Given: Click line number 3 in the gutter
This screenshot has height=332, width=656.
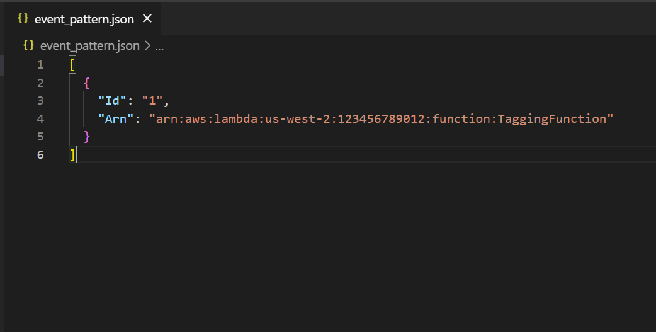Looking at the screenshot, I should [40, 101].
